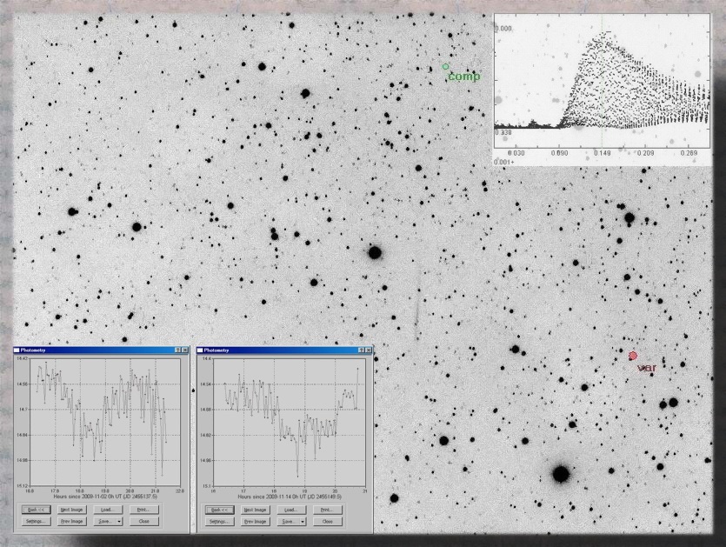Click the left Photometry window title icon
This screenshot has height=547, width=726.
click(17, 350)
